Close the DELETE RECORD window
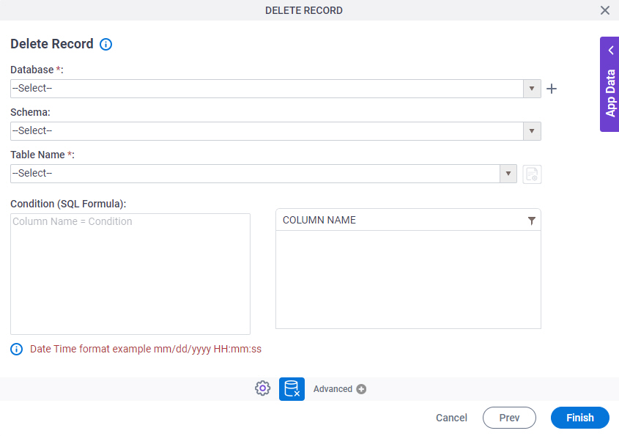 pos(605,10)
